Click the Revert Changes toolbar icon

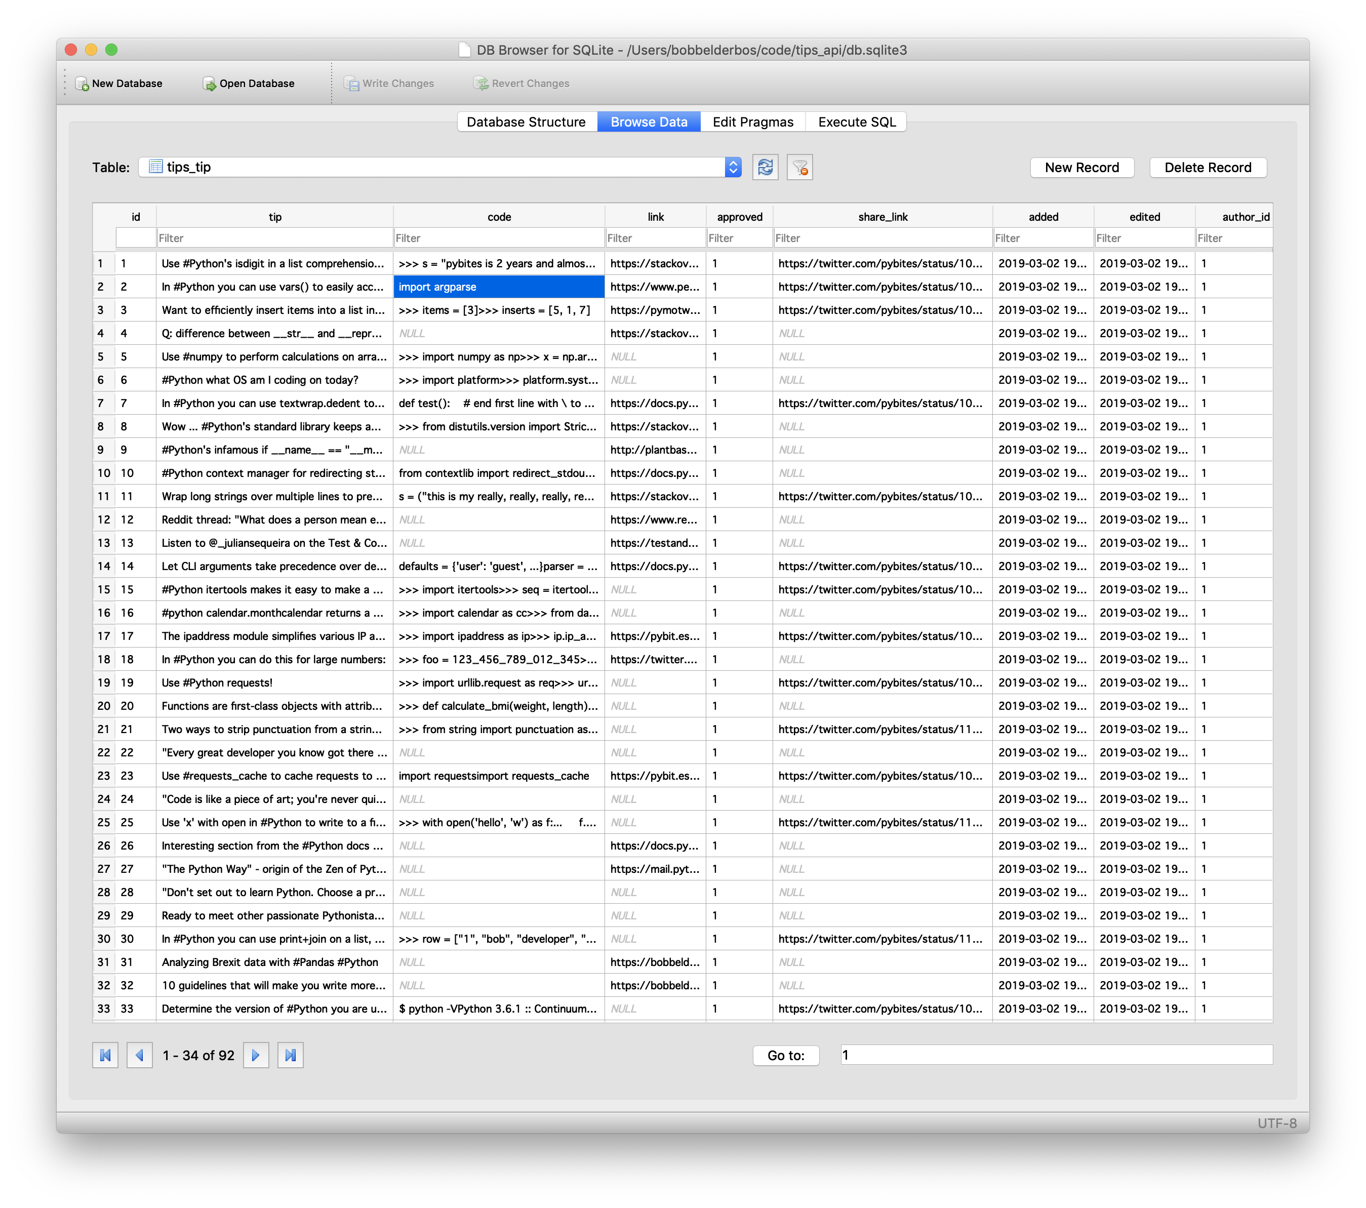pos(480,84)
